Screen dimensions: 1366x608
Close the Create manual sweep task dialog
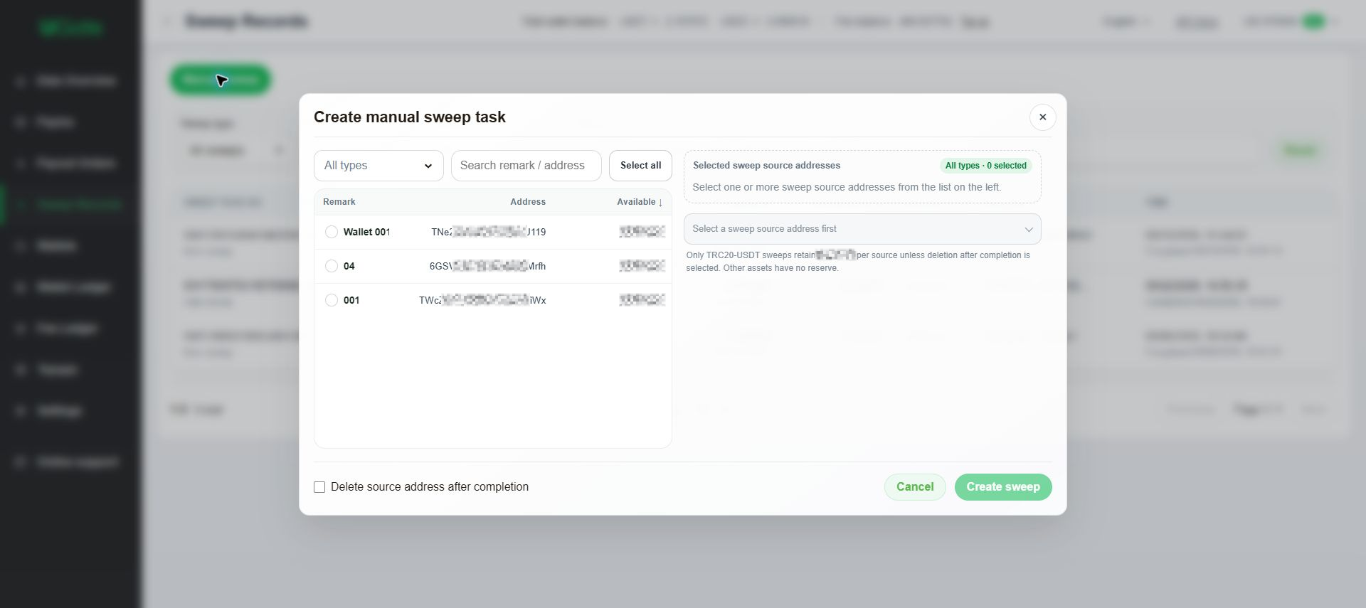coord(1042,117)
